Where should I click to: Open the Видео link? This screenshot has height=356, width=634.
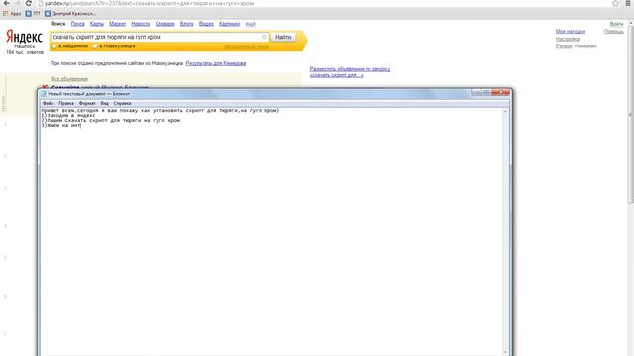click(x=206, y=24)
